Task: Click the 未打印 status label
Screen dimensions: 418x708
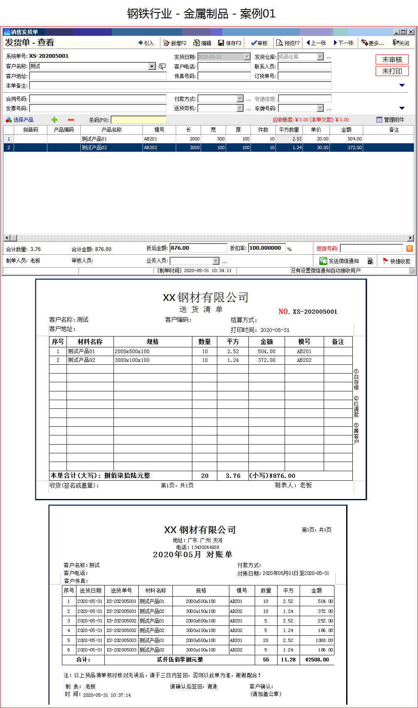Action: pyautogui.click(x=392, y=71)
